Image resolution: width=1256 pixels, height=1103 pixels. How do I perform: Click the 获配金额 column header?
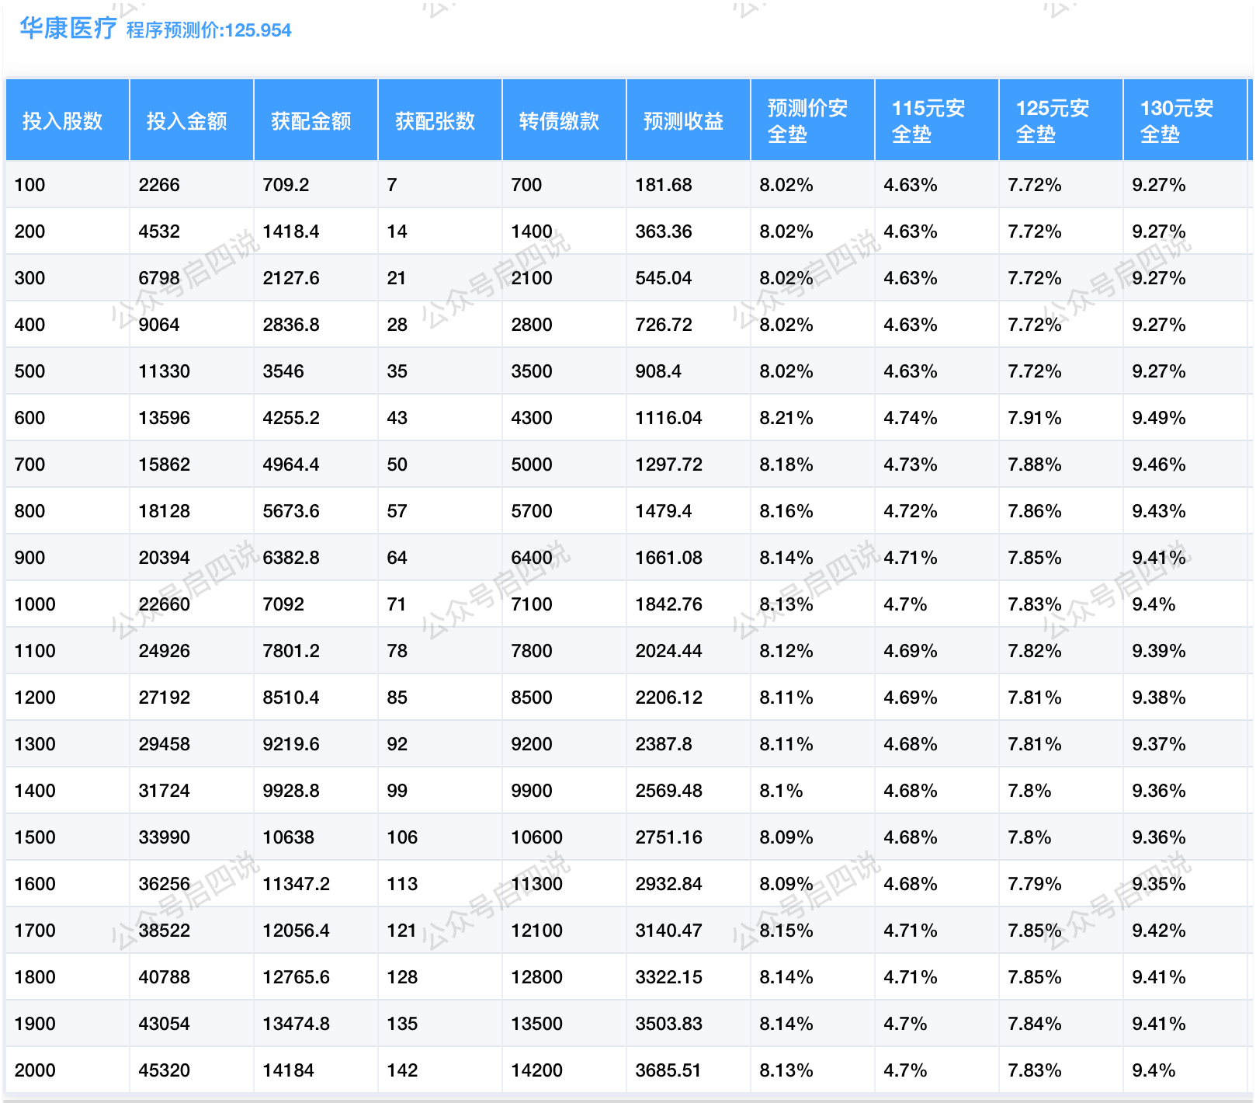click(x=311, y=121)
